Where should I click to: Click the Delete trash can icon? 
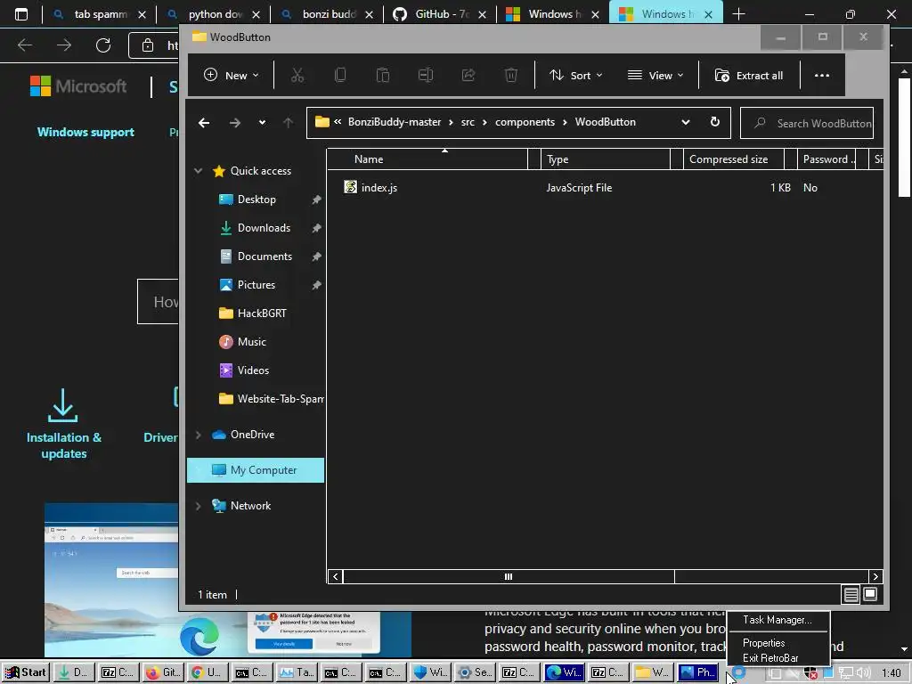click(510, 75)
